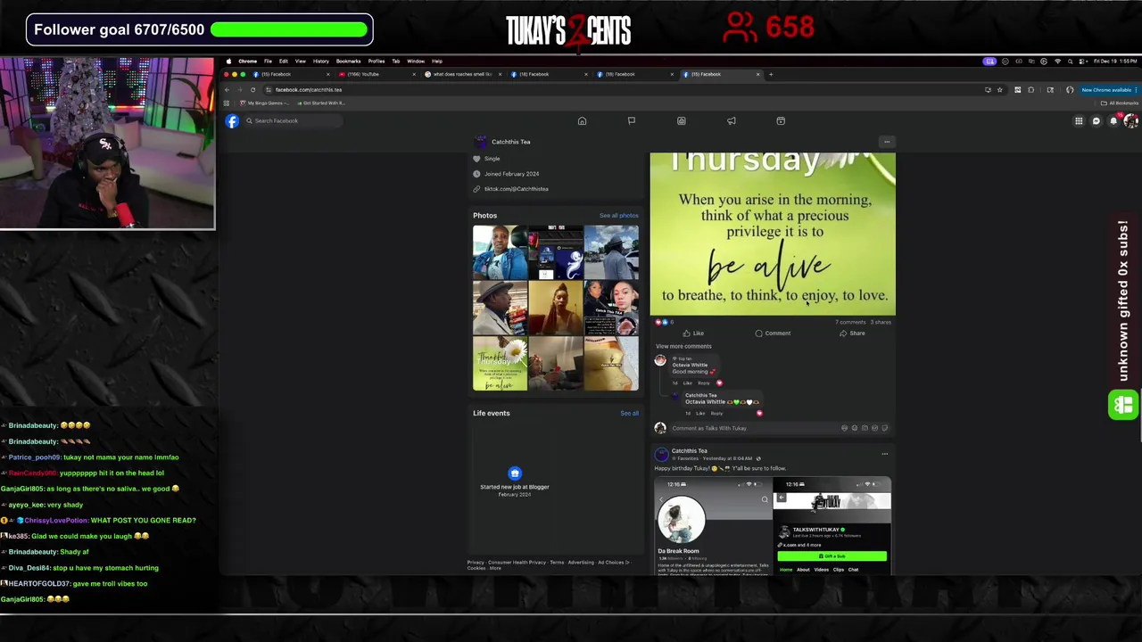1142x642 pixels.
Task: Insert an avatar sticker in comment box
Action: click(844, 428)
